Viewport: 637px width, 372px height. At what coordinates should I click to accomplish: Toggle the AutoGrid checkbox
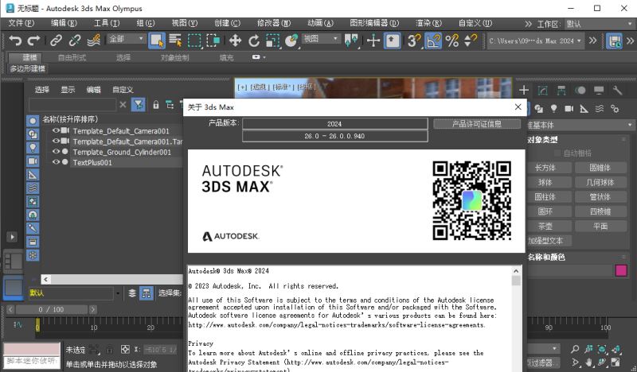coord(557,153)
